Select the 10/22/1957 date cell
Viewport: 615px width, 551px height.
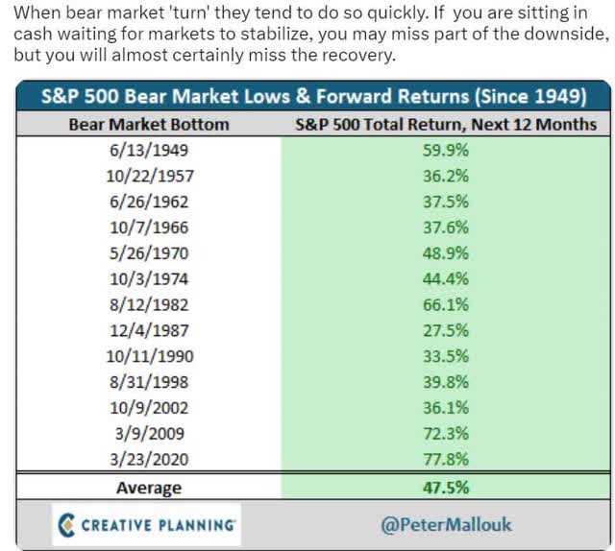[x=149, y=176]
